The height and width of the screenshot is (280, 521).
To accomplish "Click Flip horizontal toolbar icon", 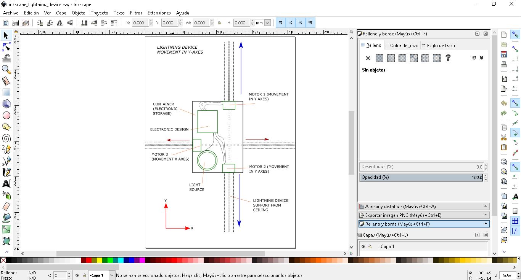I will click(x=59, y=23).
